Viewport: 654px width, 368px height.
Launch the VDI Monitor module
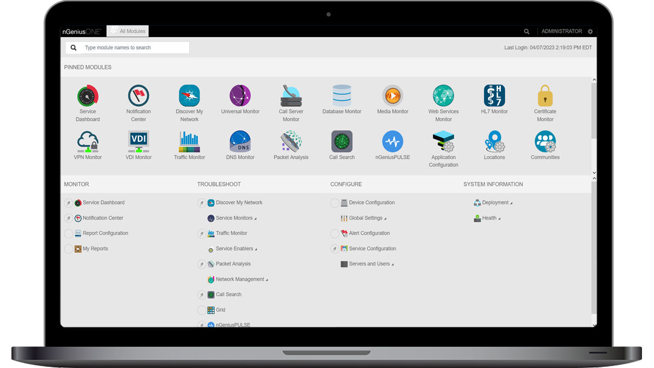click(x=138, y=140)
